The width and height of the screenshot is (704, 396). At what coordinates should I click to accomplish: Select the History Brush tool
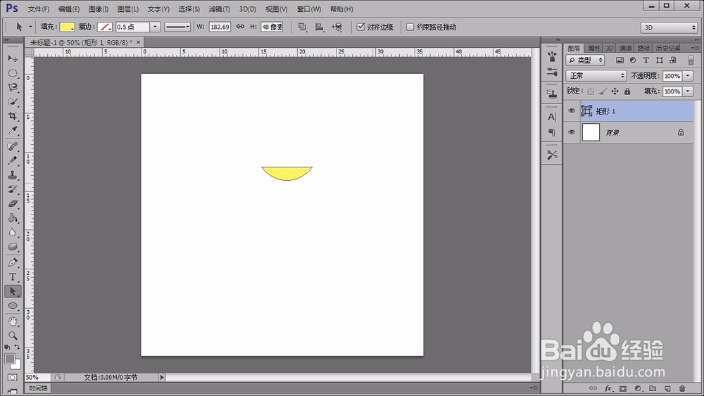[13, 189]
